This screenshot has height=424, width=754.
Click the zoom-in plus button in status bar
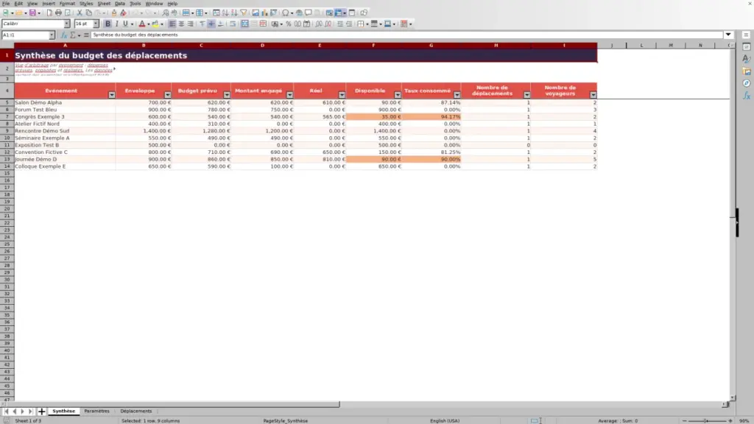730,420
